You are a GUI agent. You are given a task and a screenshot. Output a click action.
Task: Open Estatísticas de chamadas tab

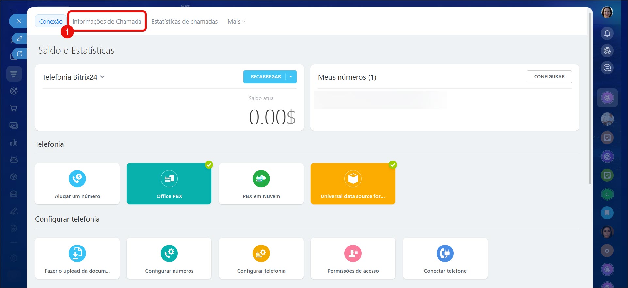[184, 22]
